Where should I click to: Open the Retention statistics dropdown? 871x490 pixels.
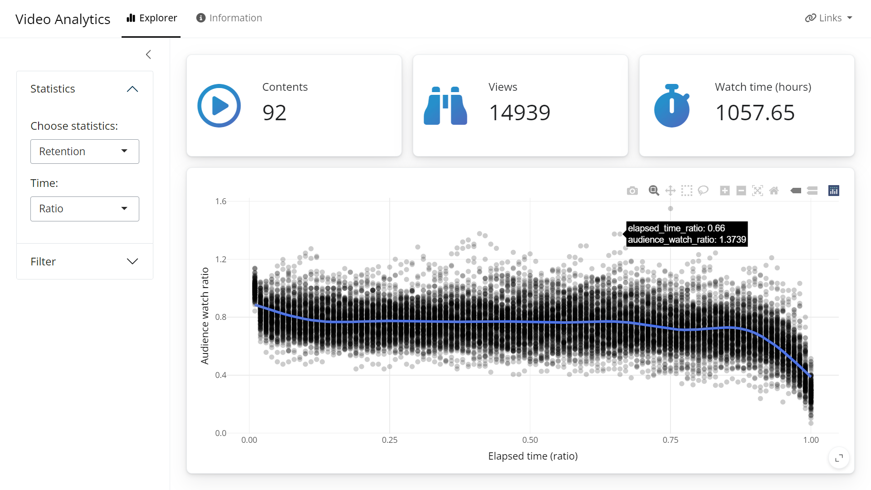(84, 151)
